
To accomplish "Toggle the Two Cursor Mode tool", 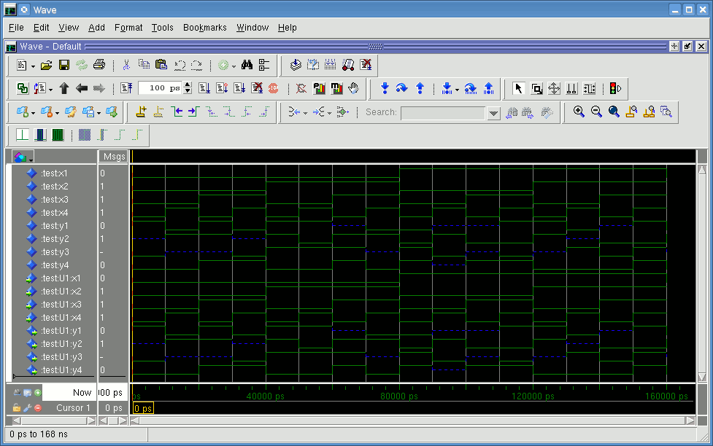I will [571, 89].
